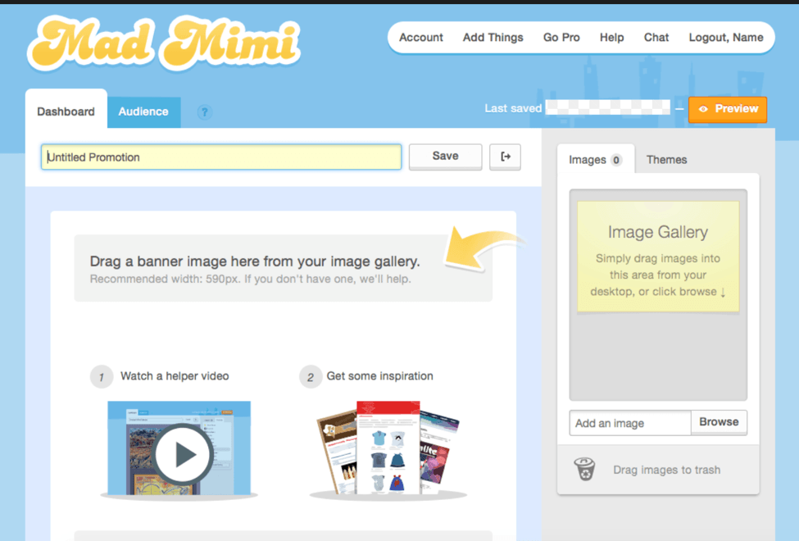Click the Mad Mimi logo
The width and height of the screenshot is (799, 541).
click(x=164, y=43)
